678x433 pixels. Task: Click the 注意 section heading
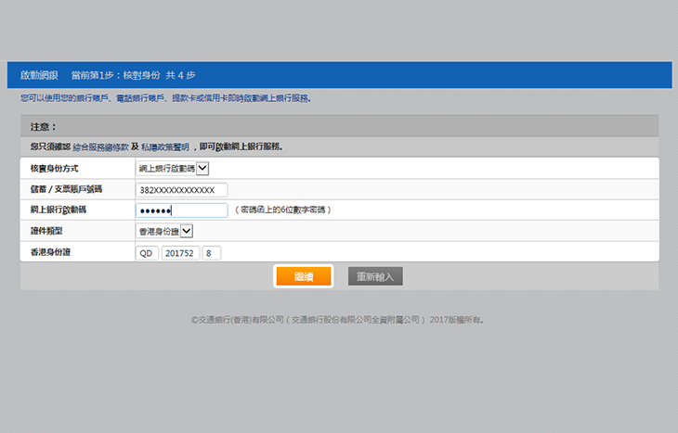43,126
